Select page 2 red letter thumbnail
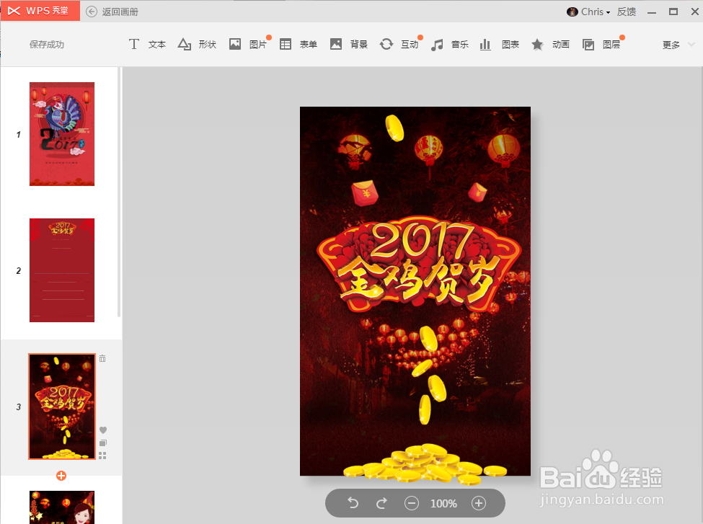Screen dimensions: 703x524 tap(62, 270)
